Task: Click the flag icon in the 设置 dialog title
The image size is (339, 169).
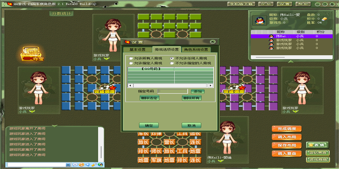Action: pos(127,42)
